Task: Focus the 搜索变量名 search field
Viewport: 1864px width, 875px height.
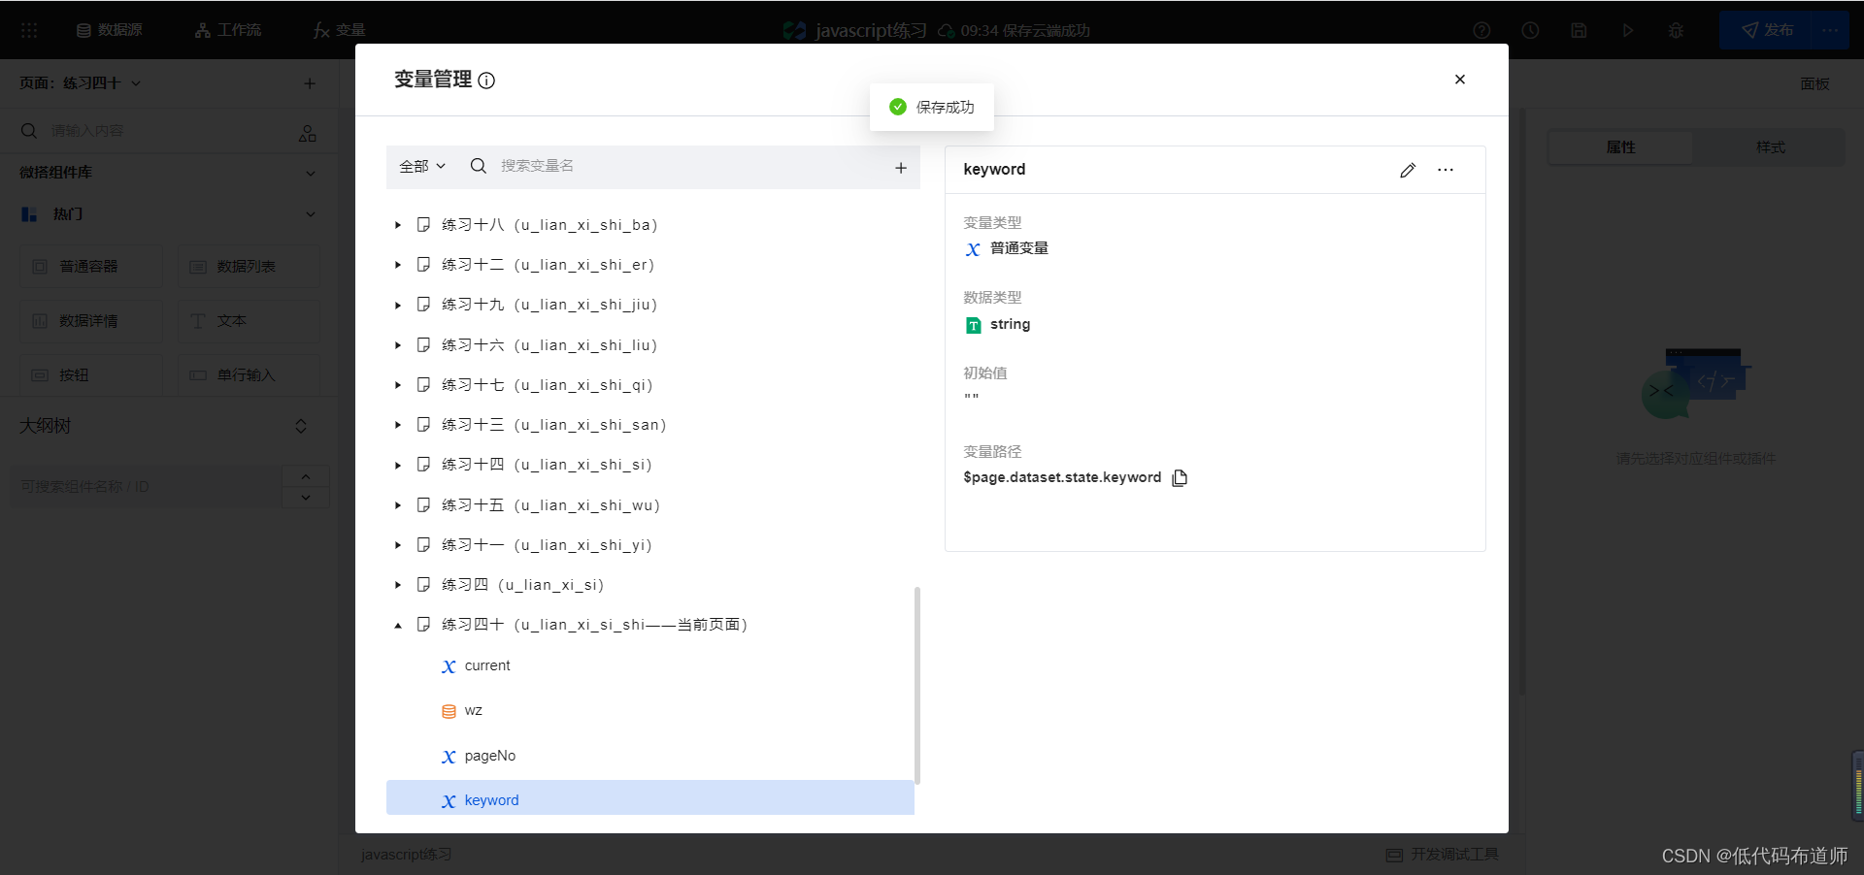Action: tap(680, 166)
